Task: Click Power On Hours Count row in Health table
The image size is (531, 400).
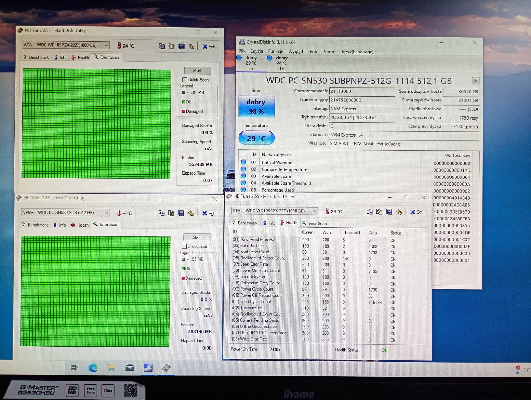Action: pyautogui.click(x=328, y=271)
